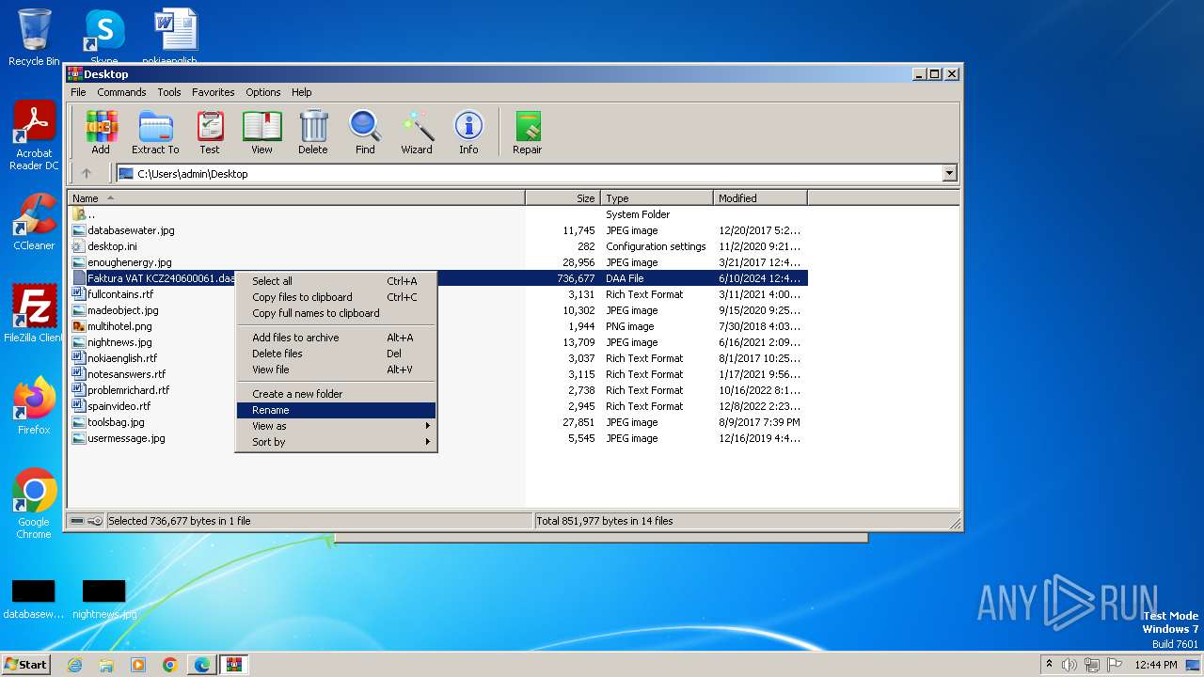Click volume speaker tray icon

1069,665
